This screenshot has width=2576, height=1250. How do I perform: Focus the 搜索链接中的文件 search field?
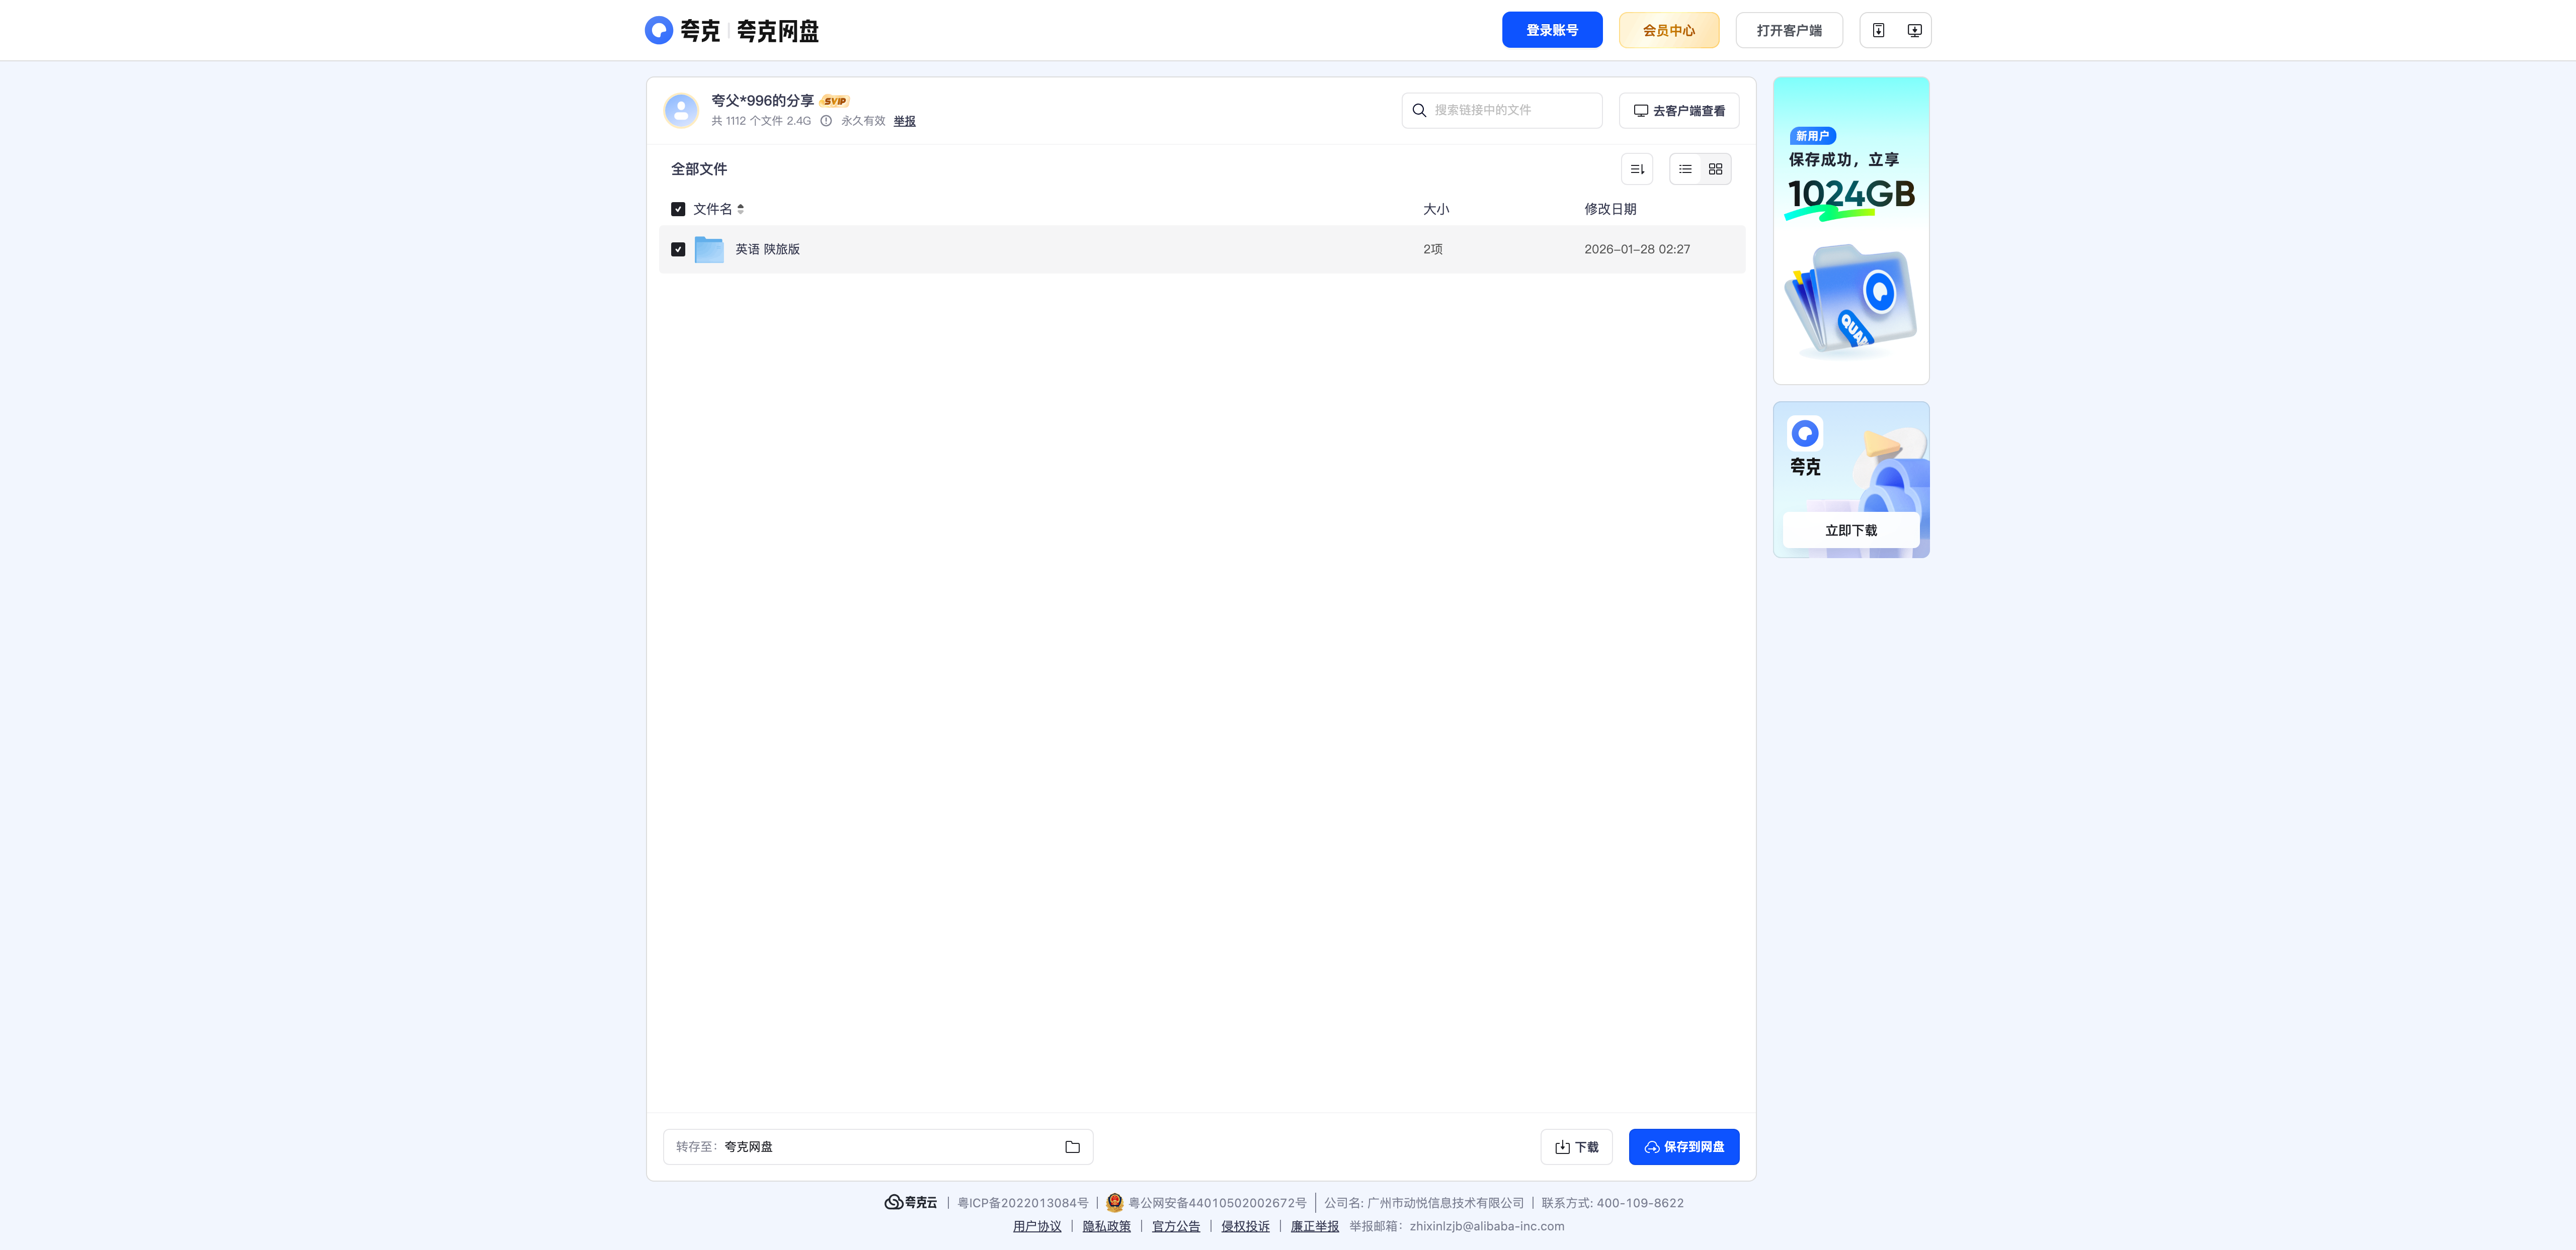tap(1502, 110)
